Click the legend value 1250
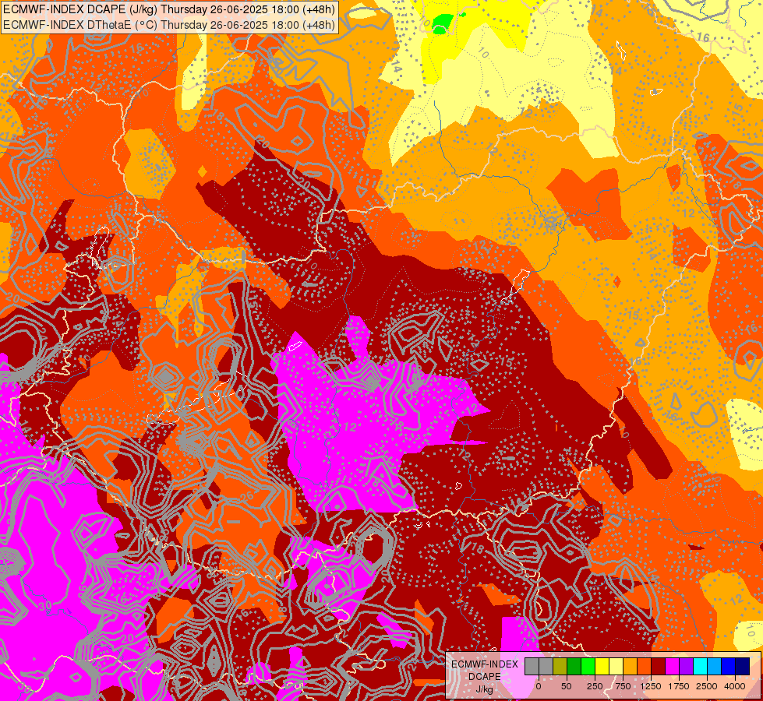 click(651, 686)
